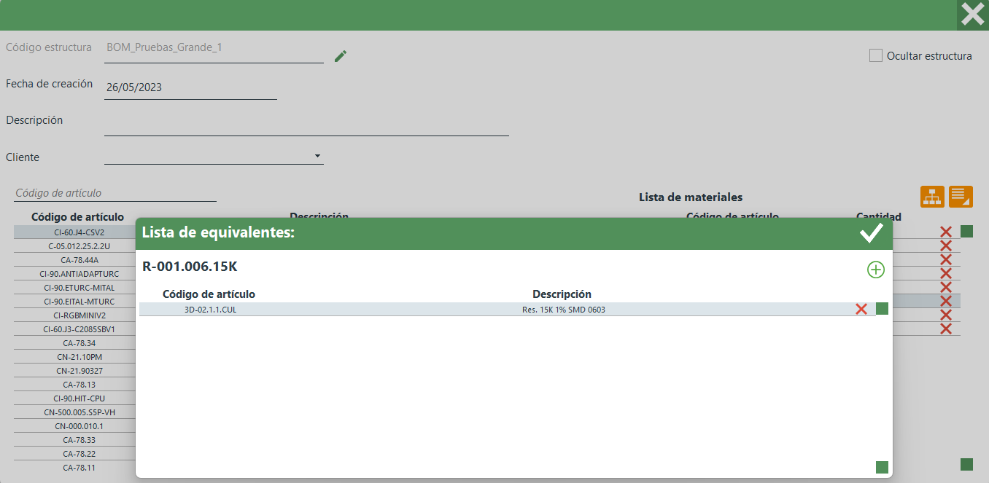Toggle the Ocultar estructura checkbox

876,55
